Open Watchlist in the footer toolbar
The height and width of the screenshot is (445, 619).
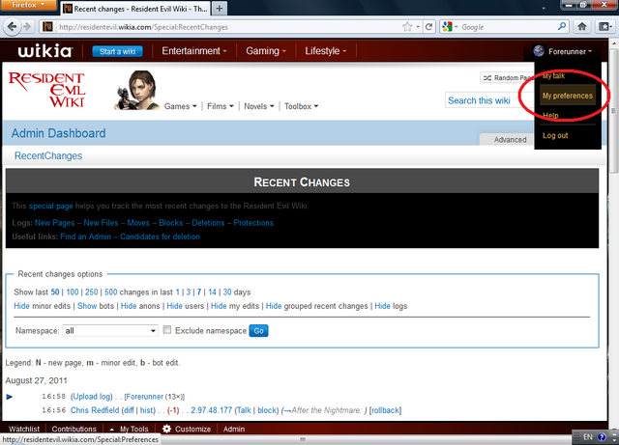pyautogui.click(x=24, y=429)
